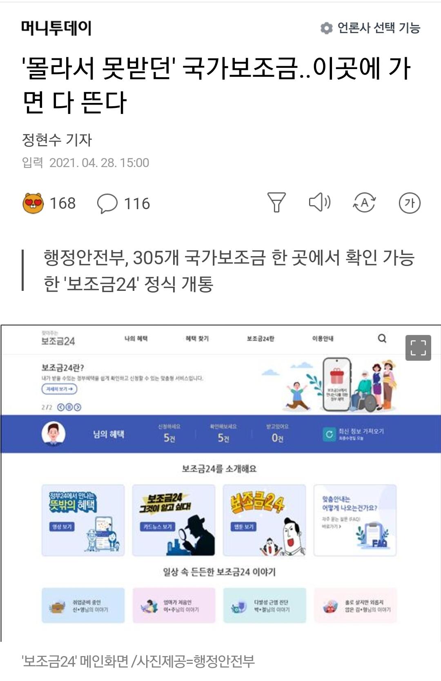Tap the 168 reaction count
This screenshot has height=681, width=441.
click(x=62, y=203)
